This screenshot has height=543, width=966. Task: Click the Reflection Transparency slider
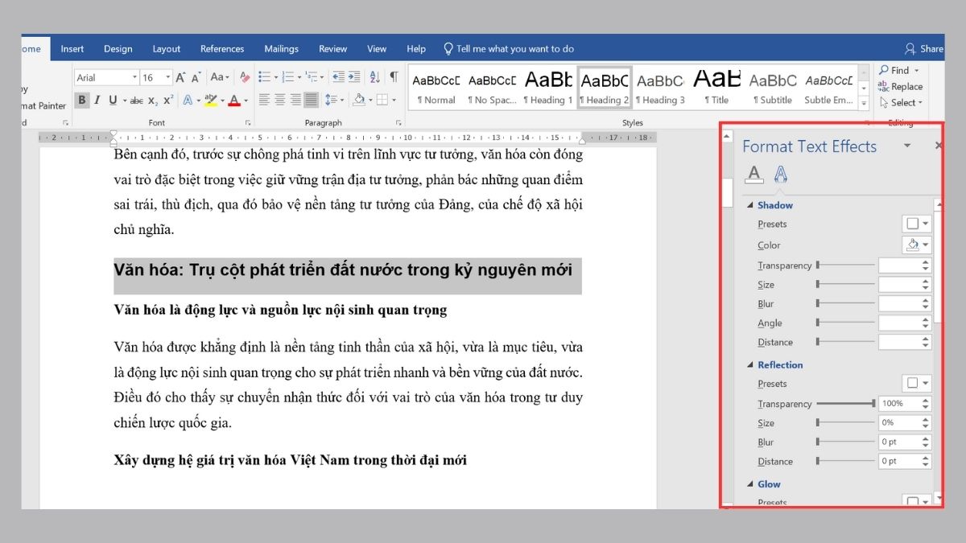pyautogui.click(x=845, y=404)
